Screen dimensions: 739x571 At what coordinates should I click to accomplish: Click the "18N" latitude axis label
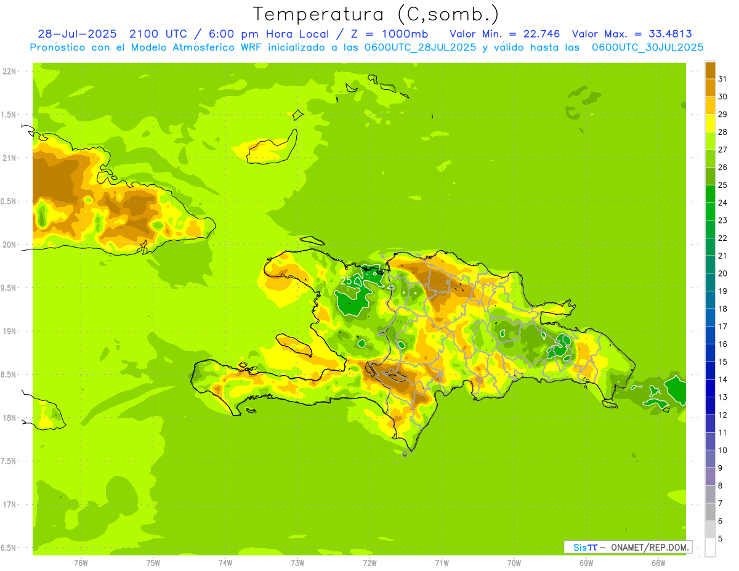[9, 418]
